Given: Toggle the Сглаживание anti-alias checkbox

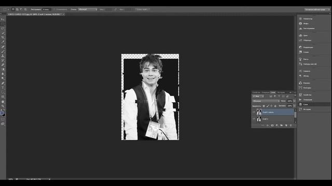Looking at the screenshot, I should (x=54, y=9).
